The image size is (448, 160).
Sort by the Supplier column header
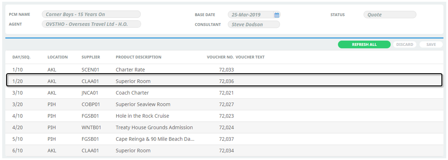[x=91, y=57]
